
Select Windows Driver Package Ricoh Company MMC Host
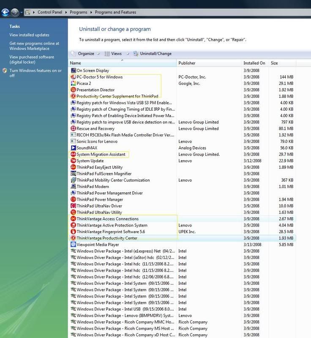183,322
